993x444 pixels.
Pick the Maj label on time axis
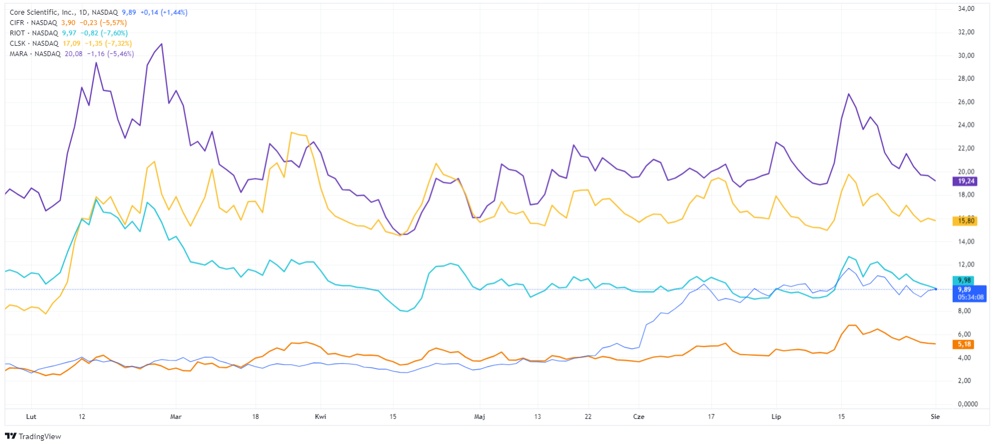click(480, 417)
